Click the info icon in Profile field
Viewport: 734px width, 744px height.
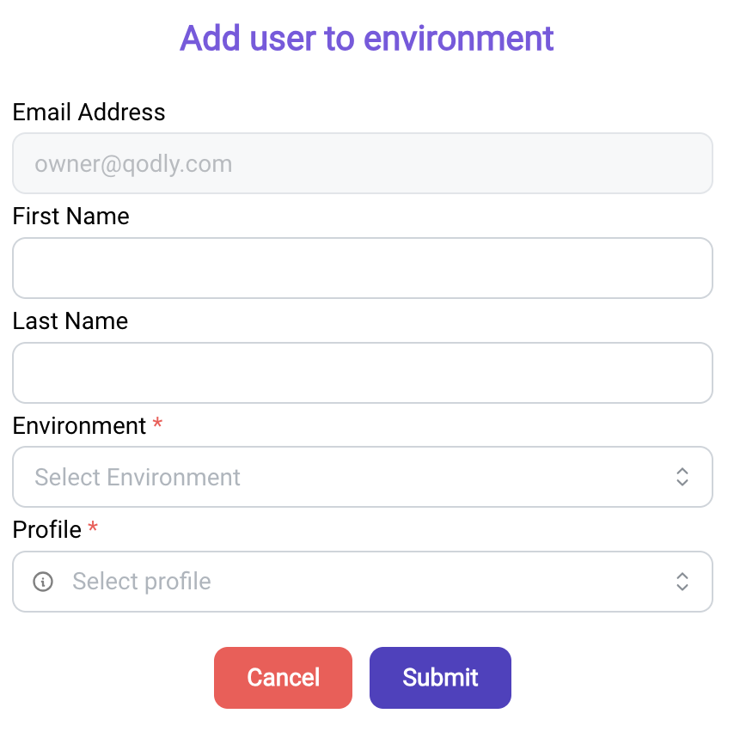pyautogui.click(x=43, y=582)
